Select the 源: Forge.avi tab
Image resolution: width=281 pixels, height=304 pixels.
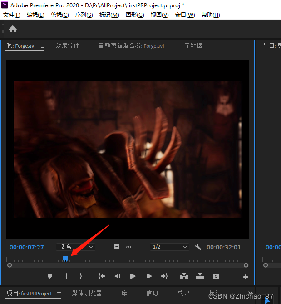(x=21, y=46)
